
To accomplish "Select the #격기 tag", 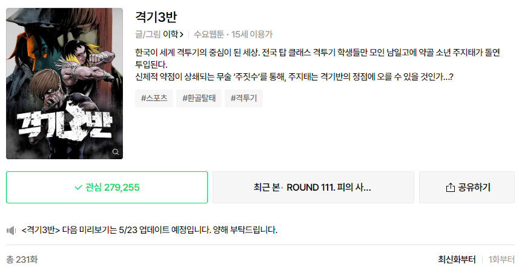I will (243, 98).
